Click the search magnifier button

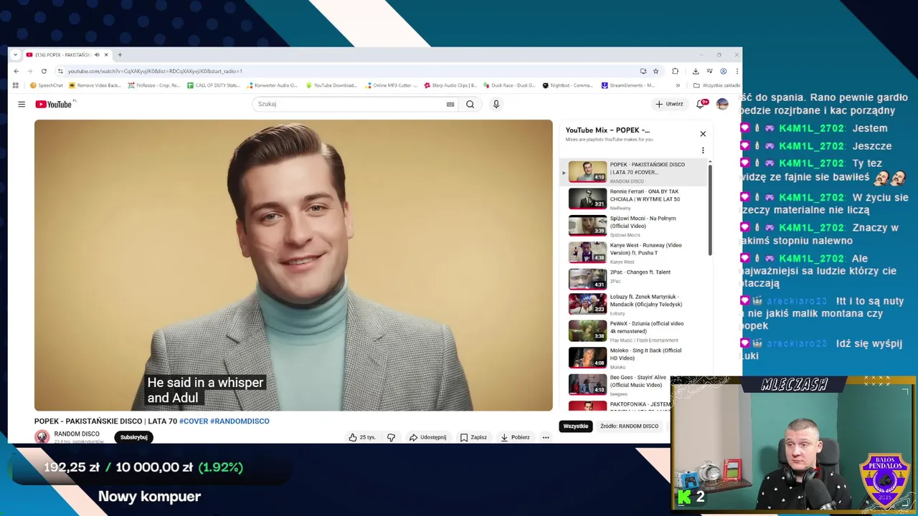(470, 105)
